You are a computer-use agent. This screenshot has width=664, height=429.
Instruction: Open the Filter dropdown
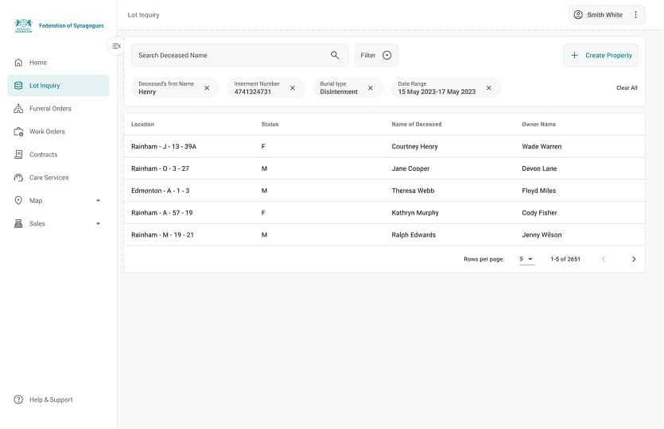point(376,56)
